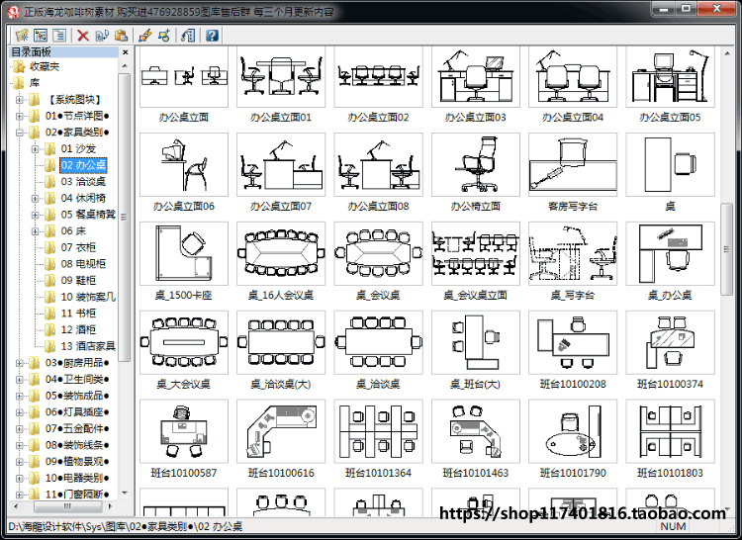Click the thumbnail area vertical scrollbar handle
This screenshot has height=540, width=742.
click(726, 249)
